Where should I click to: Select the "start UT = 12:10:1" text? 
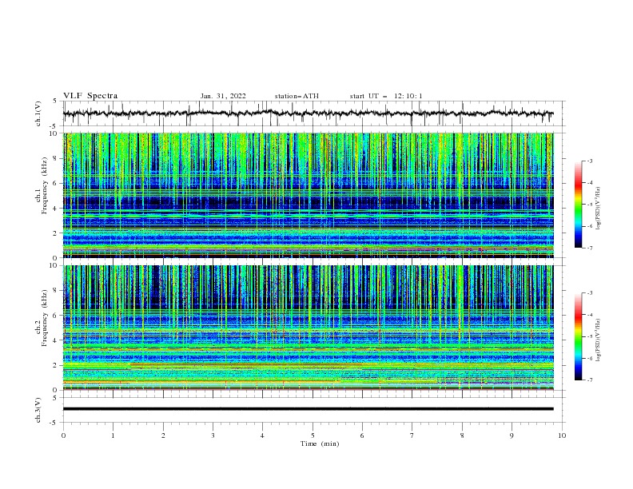coord(386,96)
